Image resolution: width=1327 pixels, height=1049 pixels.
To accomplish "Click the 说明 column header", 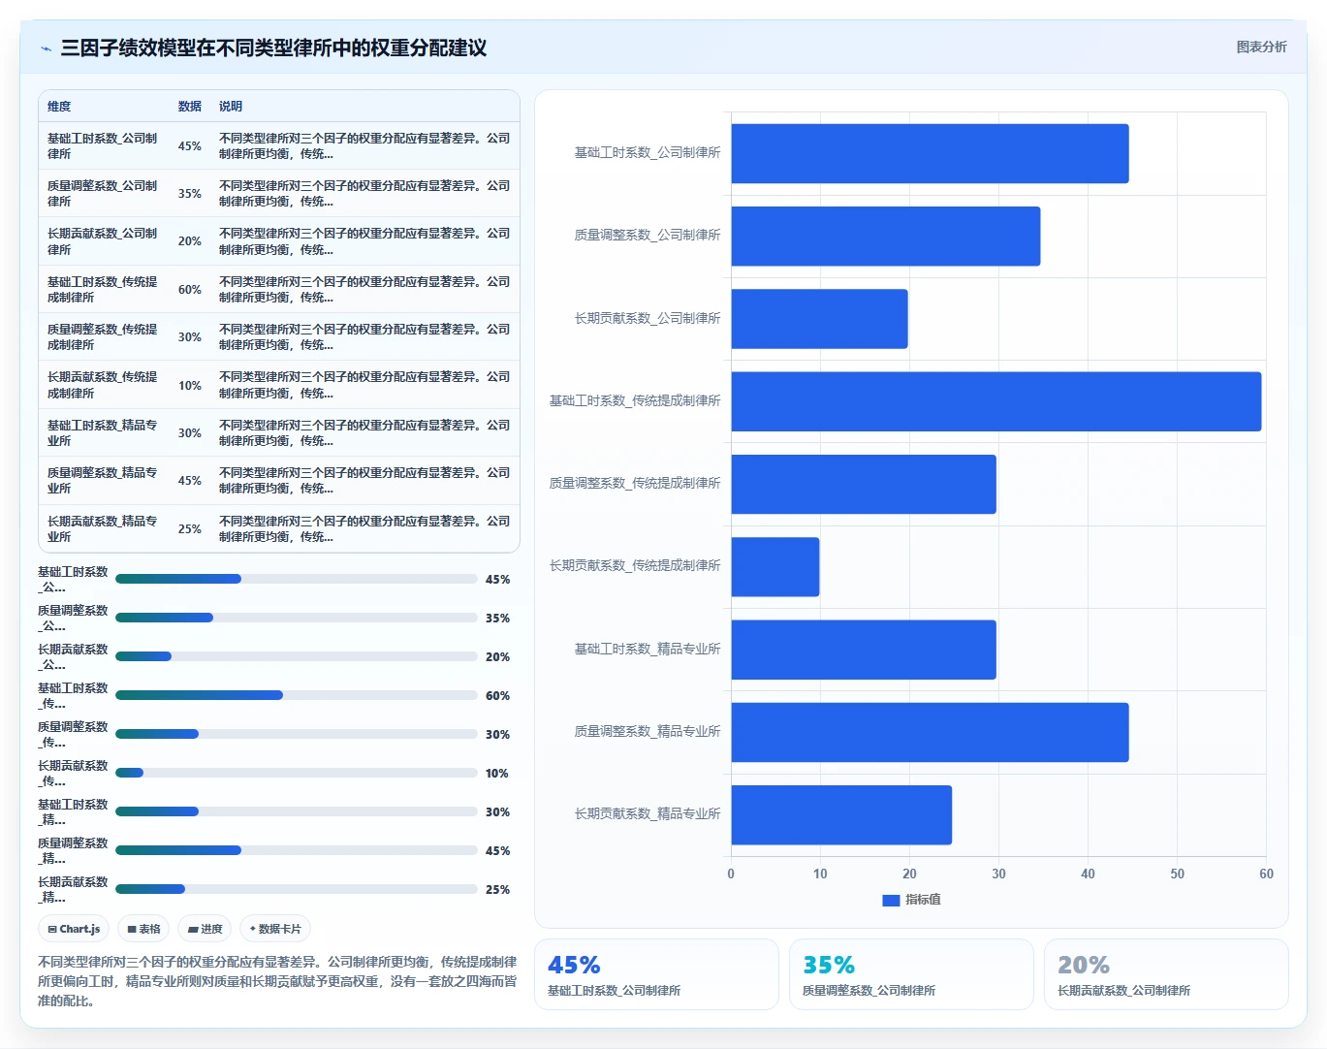I will pos(231,107).
